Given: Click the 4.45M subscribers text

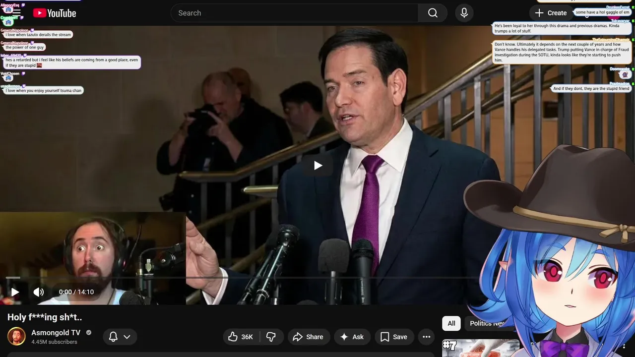Looking at the screenshot, I should pos(54,342).
